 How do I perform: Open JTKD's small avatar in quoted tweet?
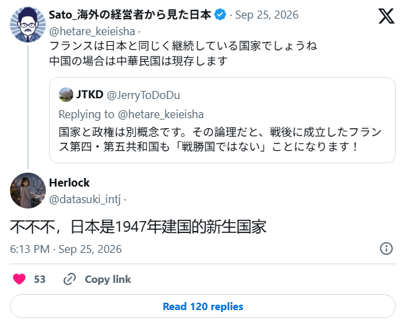(66, 94)
